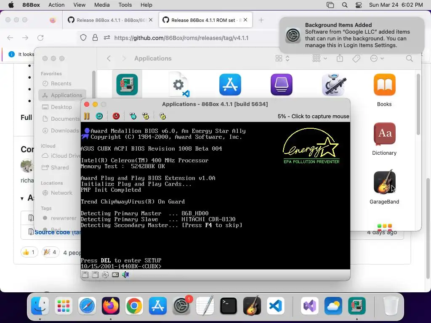Image resolution: width=431 pixels, height=323 pixels.
Task: Open the Source code tar link
Action: (x=58, y=232)
